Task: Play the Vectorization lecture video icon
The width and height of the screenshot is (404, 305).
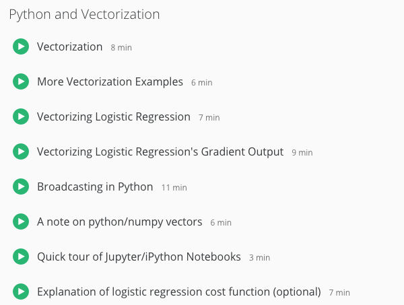Action: coord(21,46)
